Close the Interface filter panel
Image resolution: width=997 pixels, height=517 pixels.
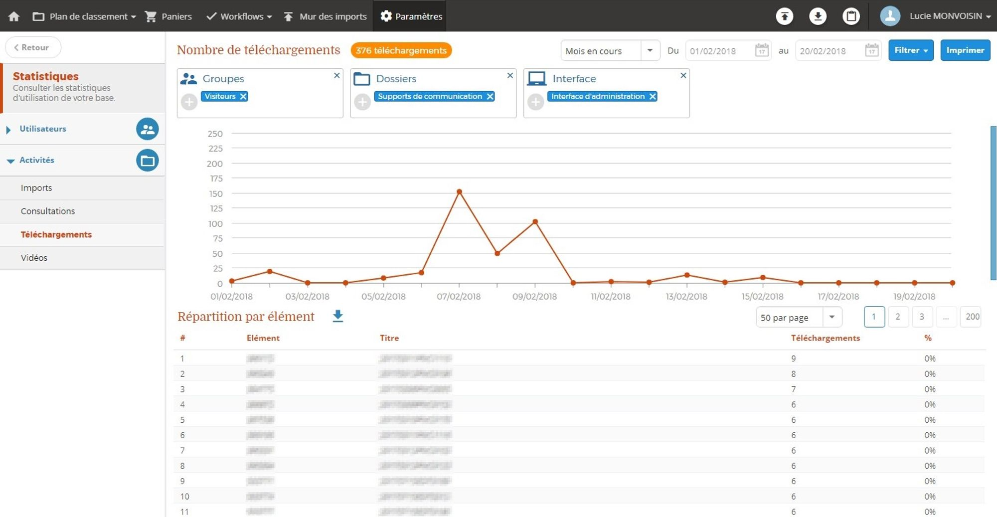point(683,75)
